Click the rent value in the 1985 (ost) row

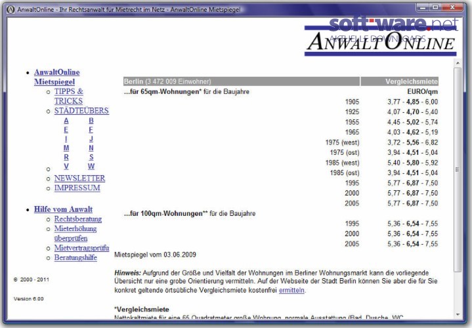tap(413, 173)
